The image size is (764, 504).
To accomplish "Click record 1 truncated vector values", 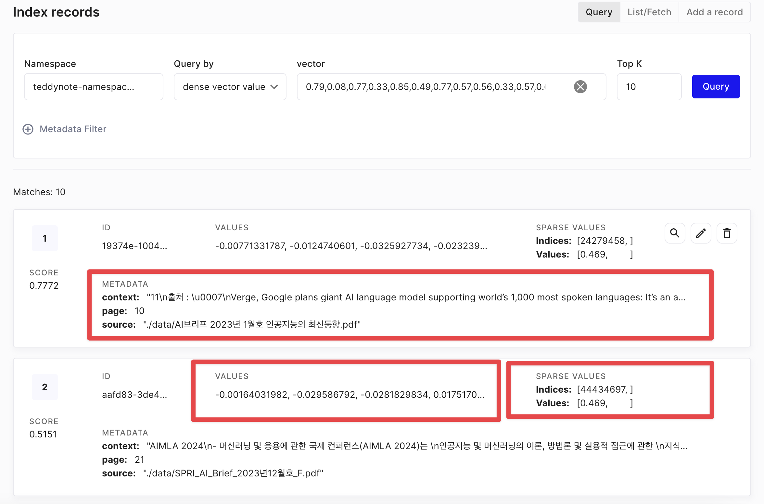I will pos(351,246).
